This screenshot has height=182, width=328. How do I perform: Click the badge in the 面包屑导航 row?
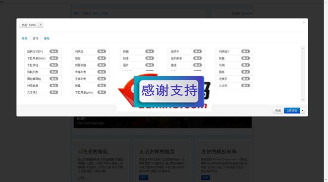(54, 79)
